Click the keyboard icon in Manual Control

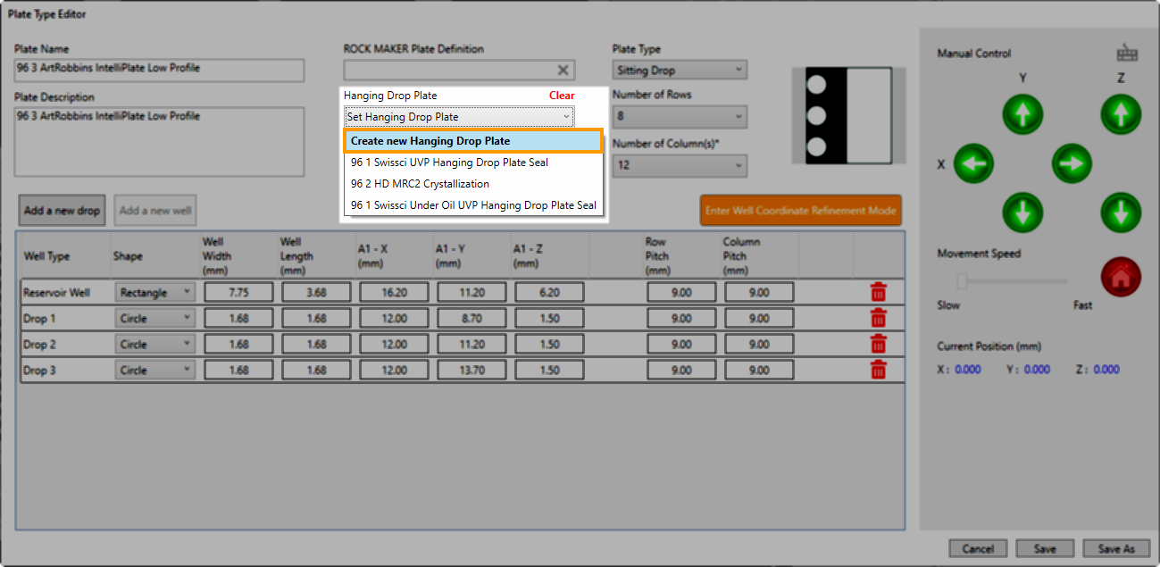point(1127,54)
